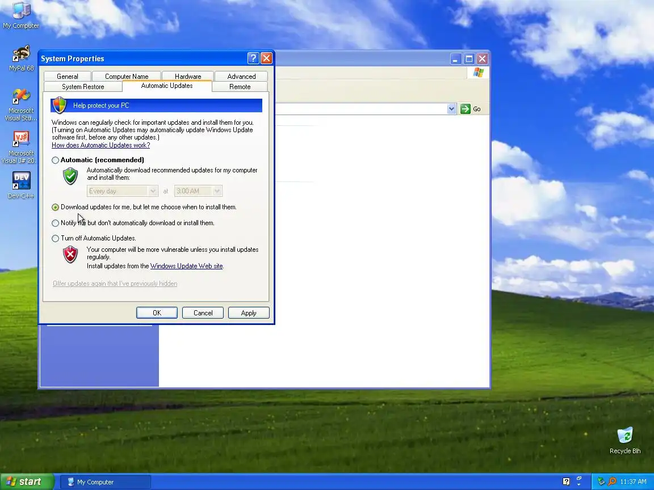
Task: Select the Automatic (recommended) radio option
Action: tap(55, 160)
